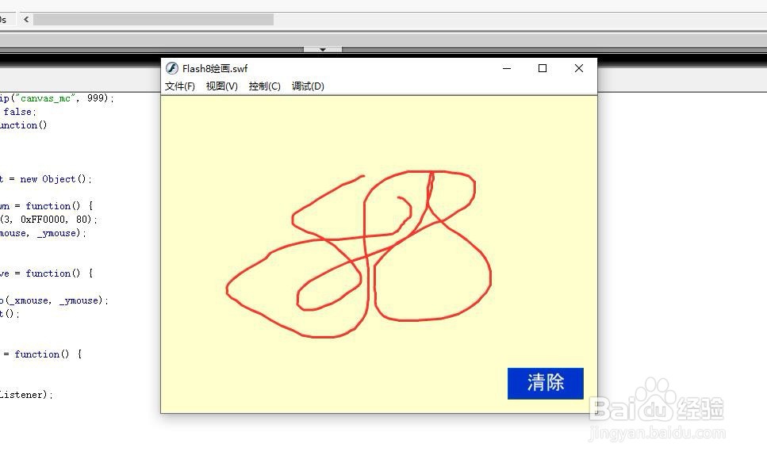Open the 视图(V) menu
Image resolution: width=767 pixels, height=459 pixels.
pyautogui.click(x=221, y=86)
